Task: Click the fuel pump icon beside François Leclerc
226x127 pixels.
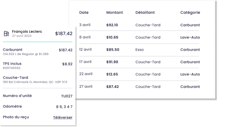Action: (6, 33)
